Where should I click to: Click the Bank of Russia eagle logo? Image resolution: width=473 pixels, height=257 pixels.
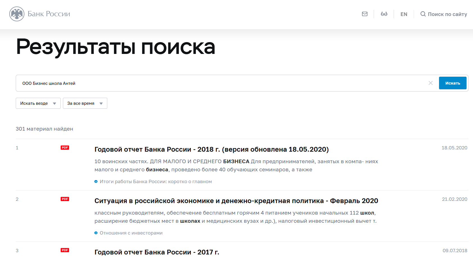click(x=17, y=14)
